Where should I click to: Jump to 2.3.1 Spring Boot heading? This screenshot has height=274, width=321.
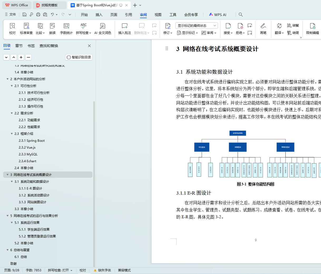click(x=32, y=140)
